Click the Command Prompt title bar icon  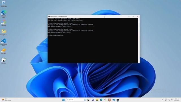coord(49,16)
